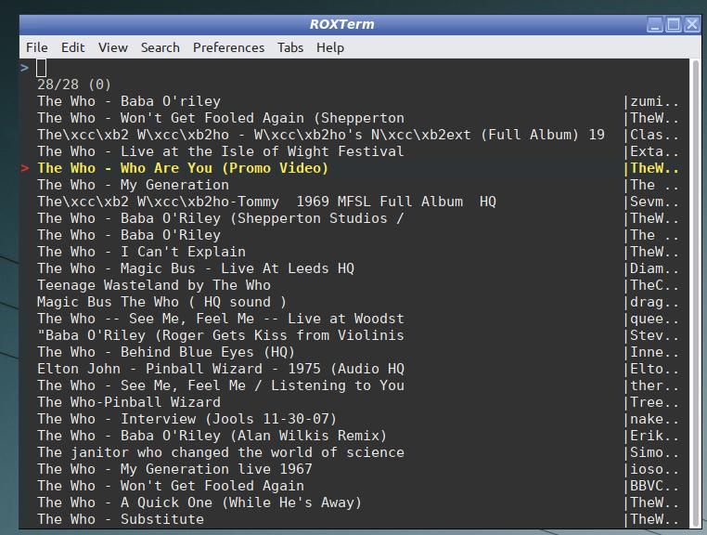The height and width of the screenshot is (535, 707).
Task: Maximize the ROXTerm window
Action: 674,24
